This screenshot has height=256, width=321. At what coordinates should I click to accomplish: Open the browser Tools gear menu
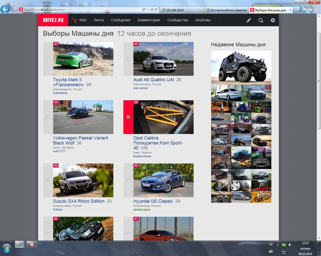coord(317,10)
